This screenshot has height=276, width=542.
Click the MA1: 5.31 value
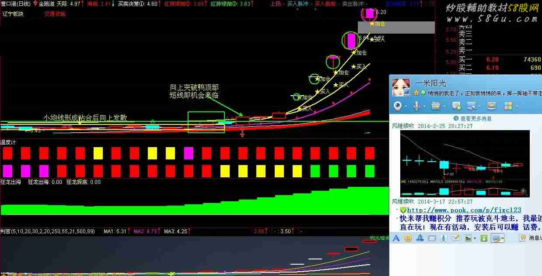tap(115, 231)
